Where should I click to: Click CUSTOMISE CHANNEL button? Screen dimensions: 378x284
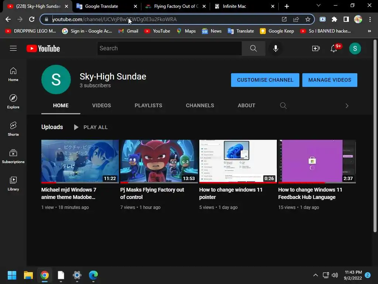point(265,80)
